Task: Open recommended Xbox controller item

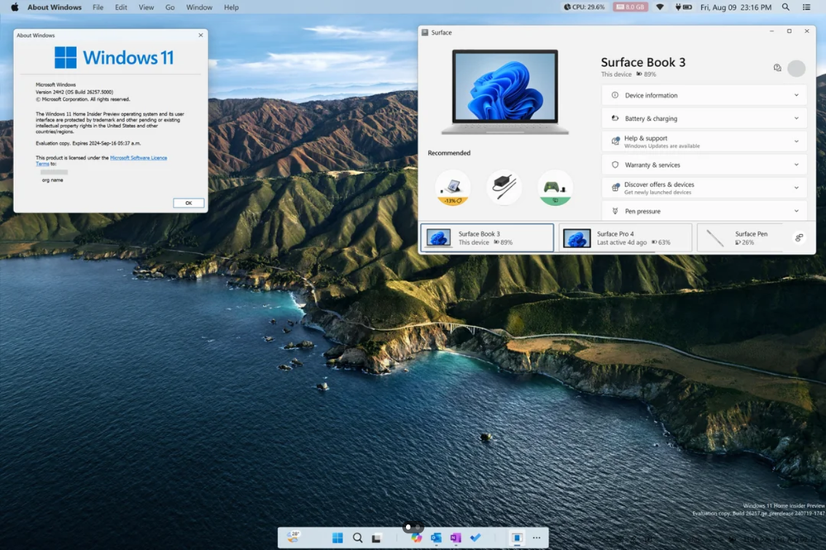Action: pyautogui.click(x=556, y=187)
